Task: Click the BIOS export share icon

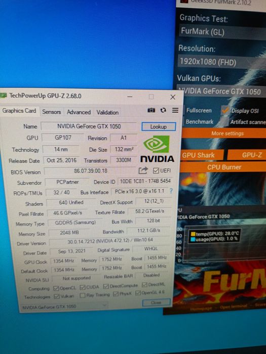Action: point(143,170)
